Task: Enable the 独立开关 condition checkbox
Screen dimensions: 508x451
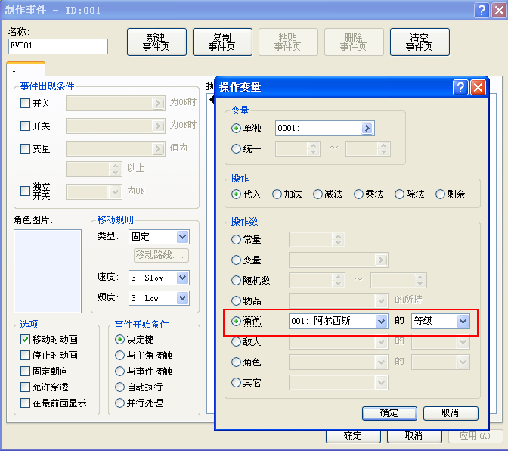Action: (x=25, y=191)
